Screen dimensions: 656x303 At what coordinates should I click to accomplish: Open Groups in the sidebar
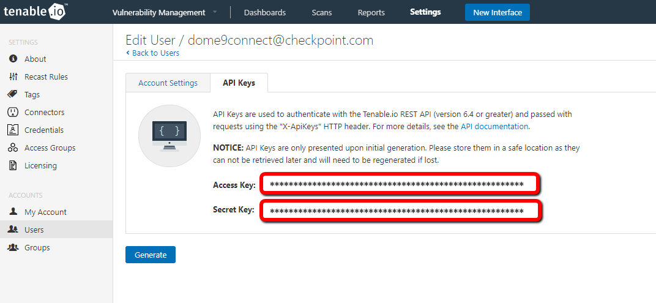pos(37,248)
